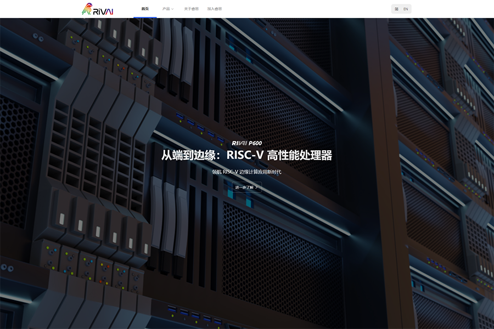Click the arrow inside 进一步了解 button

[256, 188]
